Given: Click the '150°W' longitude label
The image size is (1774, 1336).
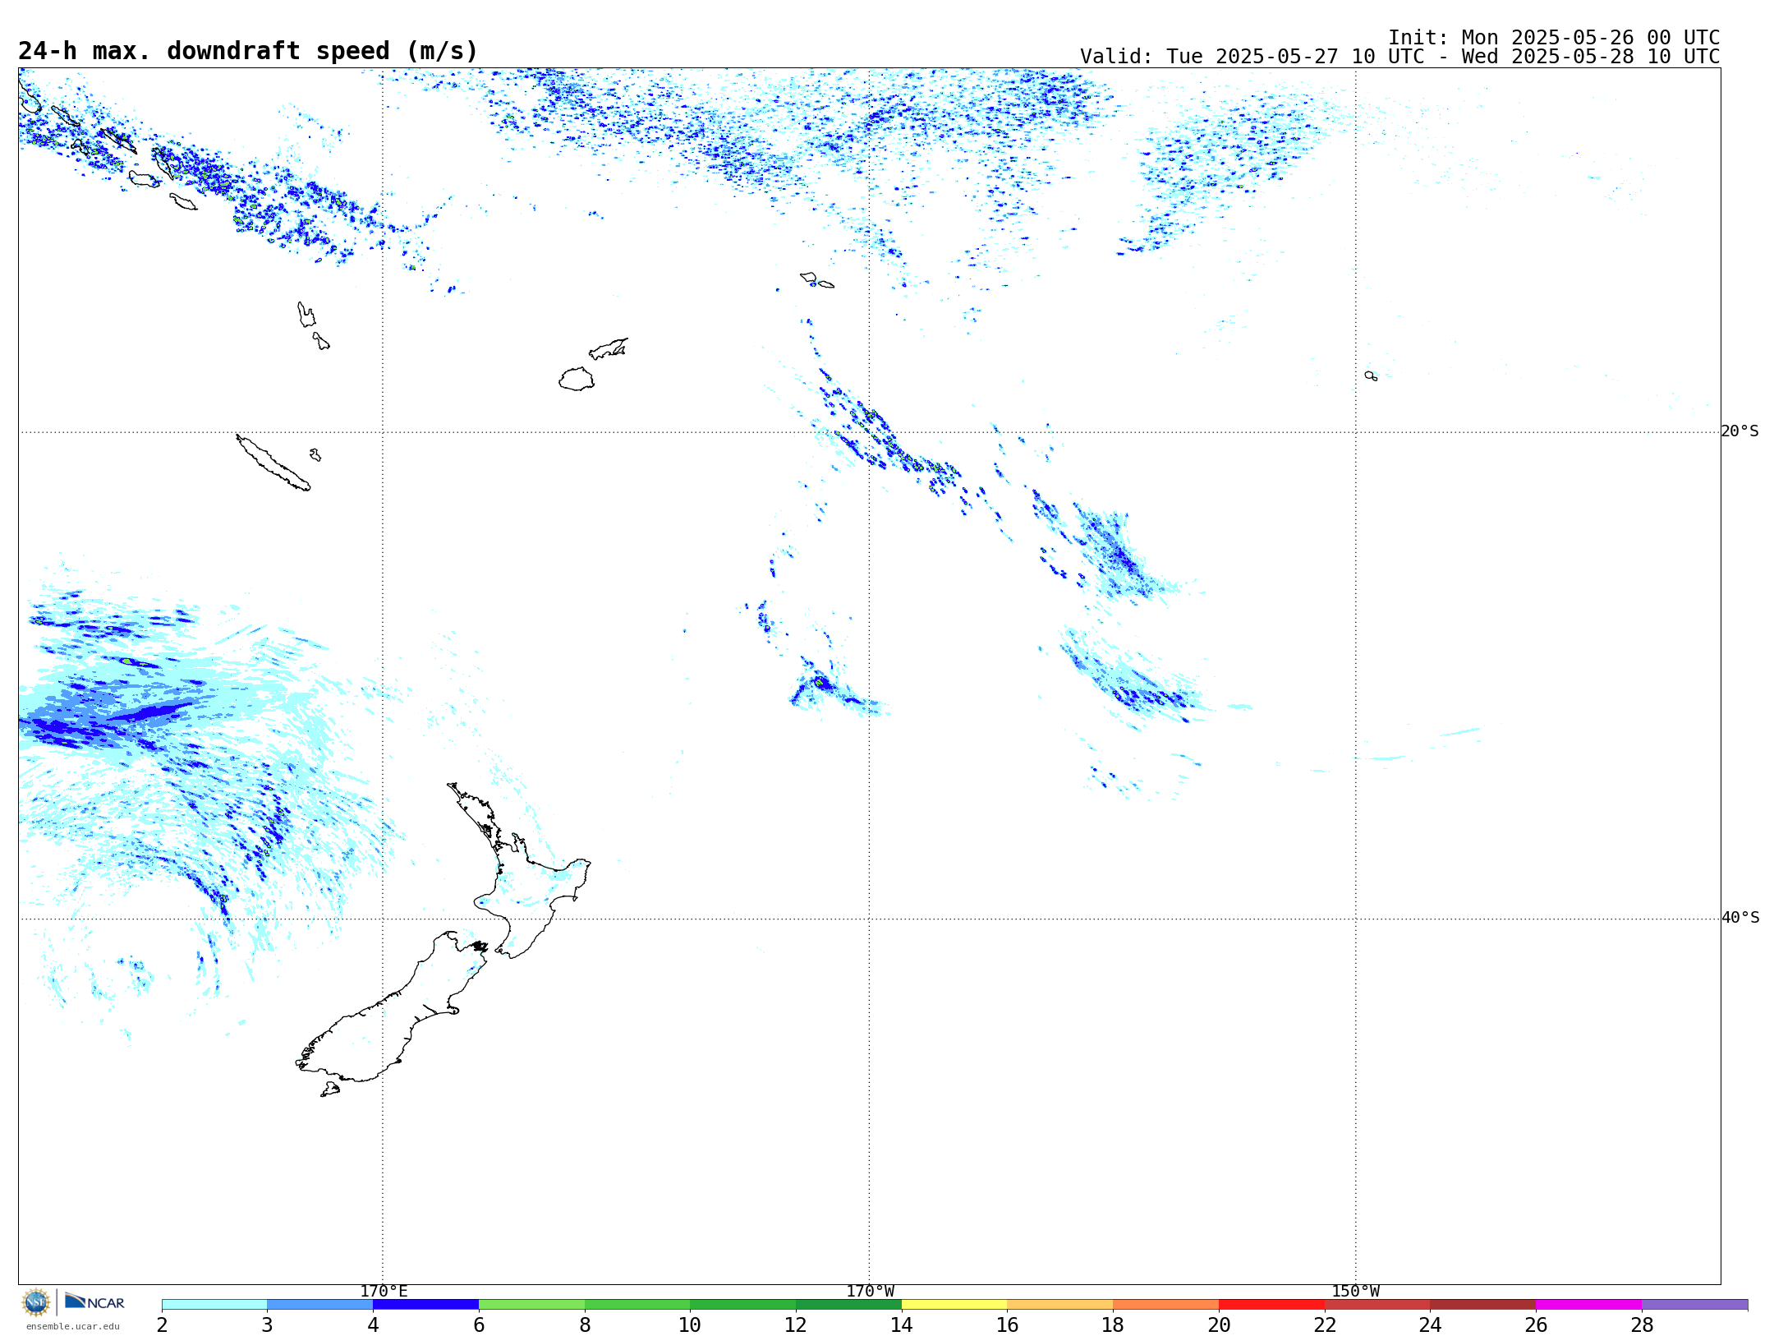Looking at the screenshot, I should tap(1355, 1291).
